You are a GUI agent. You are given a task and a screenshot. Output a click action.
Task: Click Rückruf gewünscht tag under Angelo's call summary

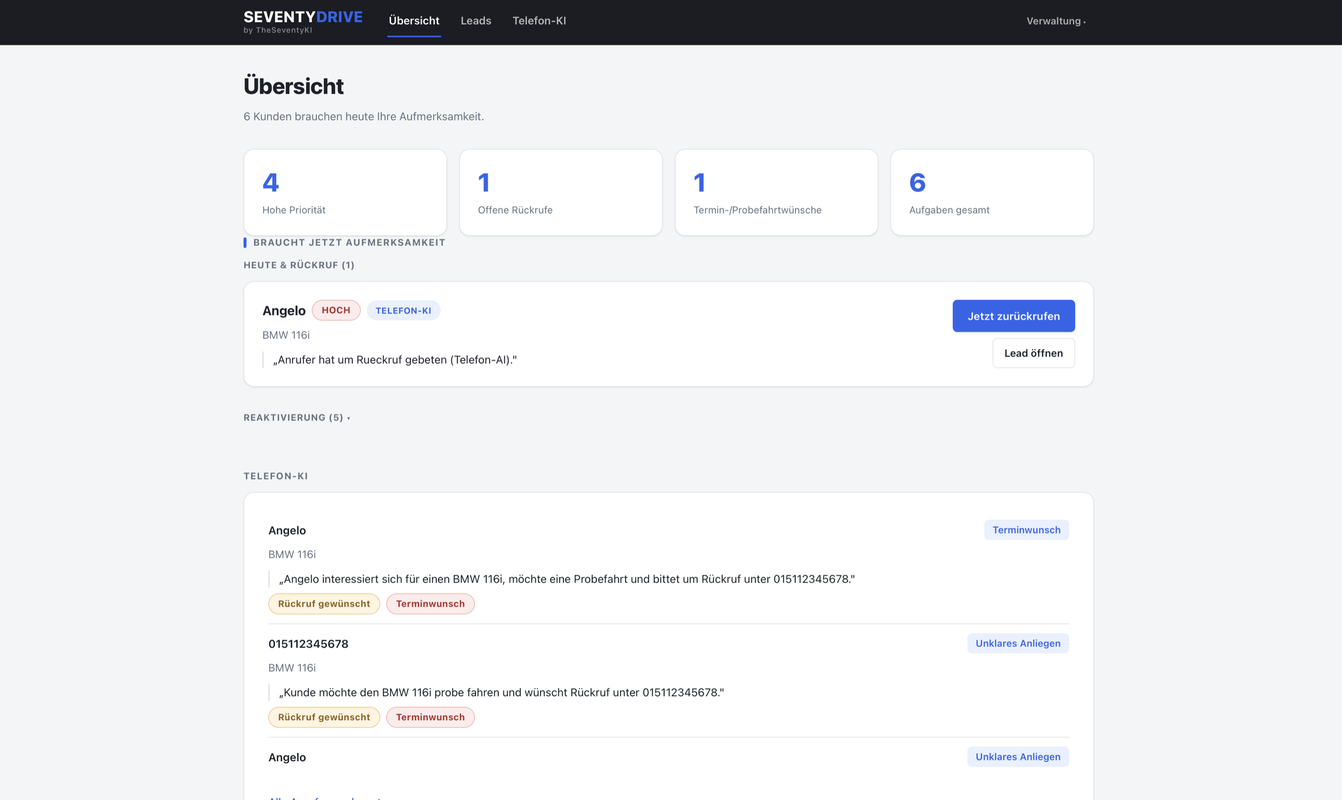(x=324, y=604)
